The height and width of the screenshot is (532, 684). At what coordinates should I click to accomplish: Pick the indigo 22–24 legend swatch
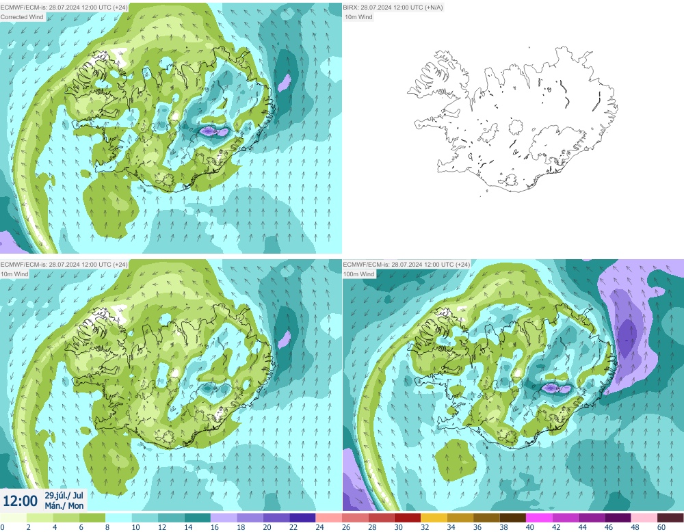coord(302,518)
